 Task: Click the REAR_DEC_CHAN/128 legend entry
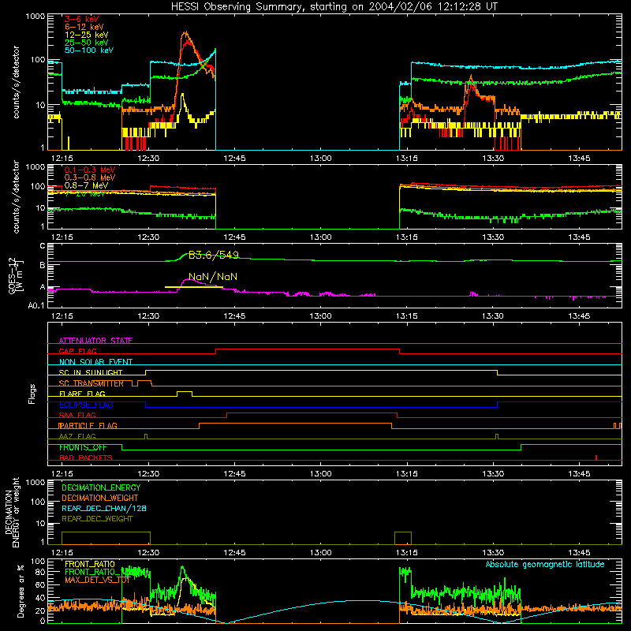tap(104, 508)
